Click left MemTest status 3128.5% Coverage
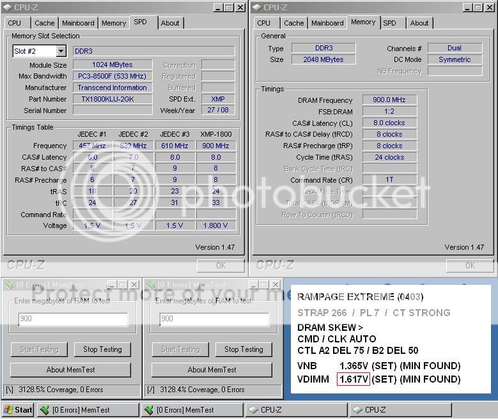The height and width of the screenshot is (419, 498). point(72,390)
